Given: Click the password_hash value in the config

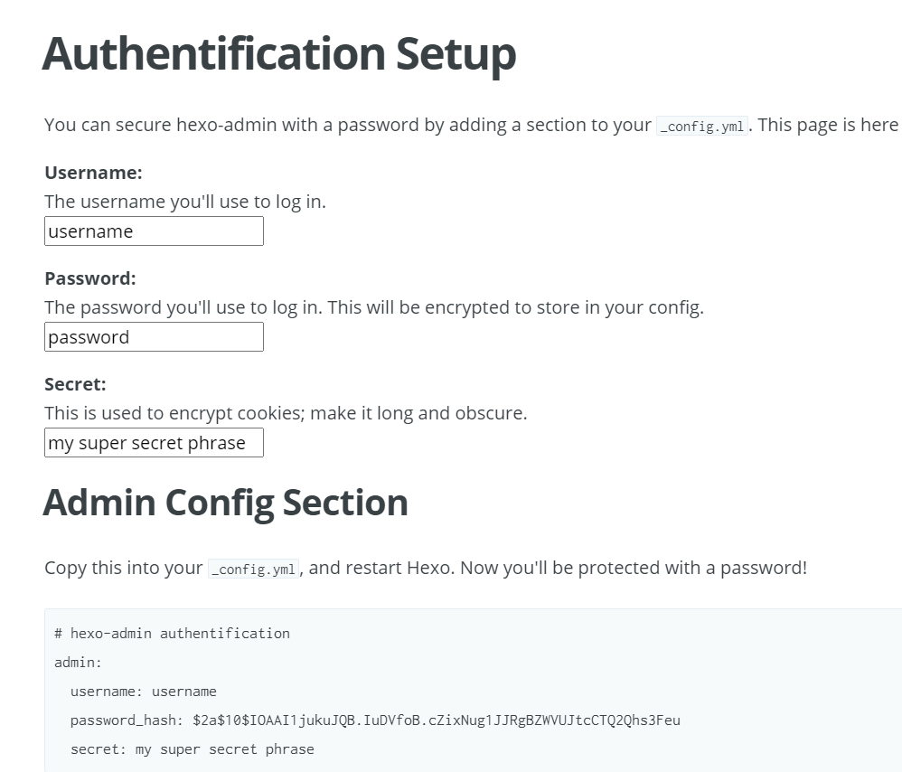Looking at the screenshot, I should [x=436, y=720].
